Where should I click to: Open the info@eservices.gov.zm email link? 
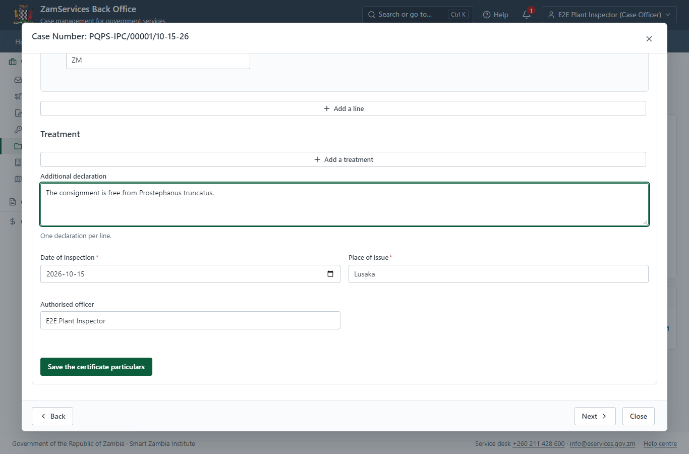click(x=602, y=444)
